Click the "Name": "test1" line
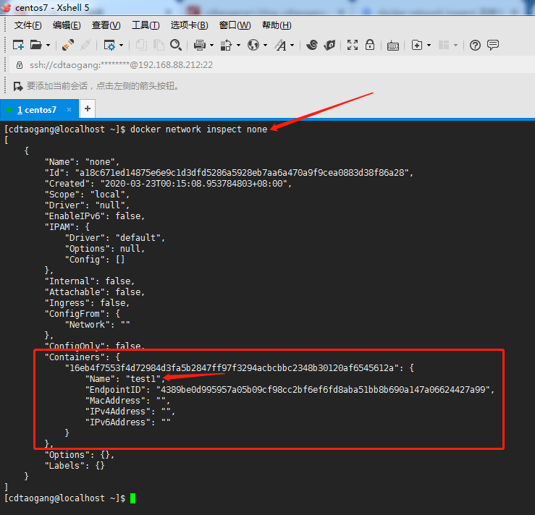 [125, 379]
